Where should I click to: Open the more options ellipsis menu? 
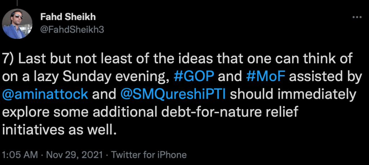tap(356, 17)
